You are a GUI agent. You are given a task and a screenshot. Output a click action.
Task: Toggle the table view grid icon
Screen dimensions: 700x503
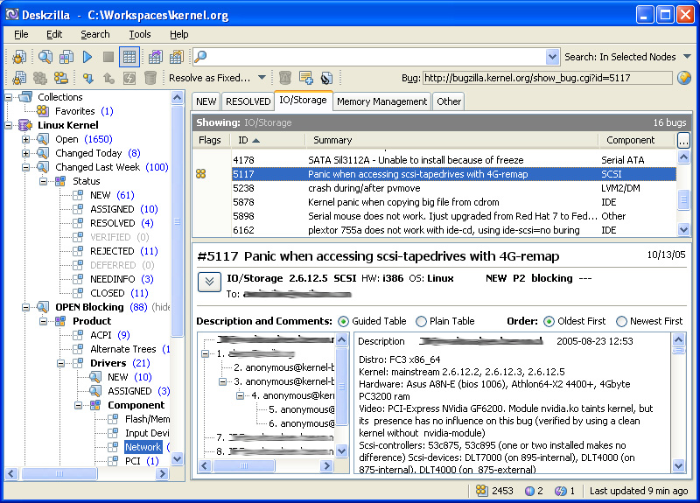[129, 57]
